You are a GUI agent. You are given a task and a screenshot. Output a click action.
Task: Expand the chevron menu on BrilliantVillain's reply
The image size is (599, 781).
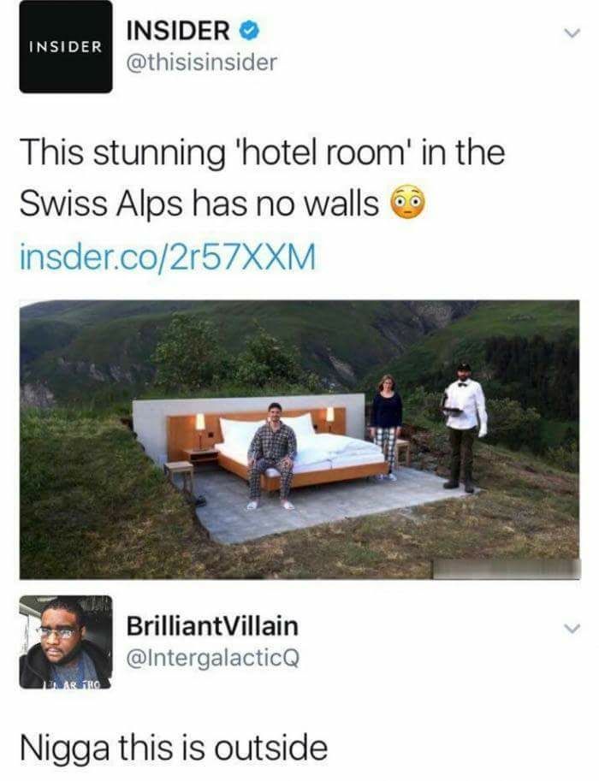[572, 628]
